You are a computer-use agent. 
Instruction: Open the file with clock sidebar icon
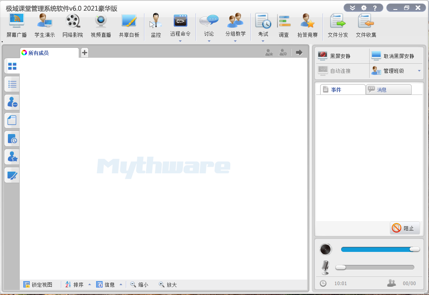click(x=12, y=139)
